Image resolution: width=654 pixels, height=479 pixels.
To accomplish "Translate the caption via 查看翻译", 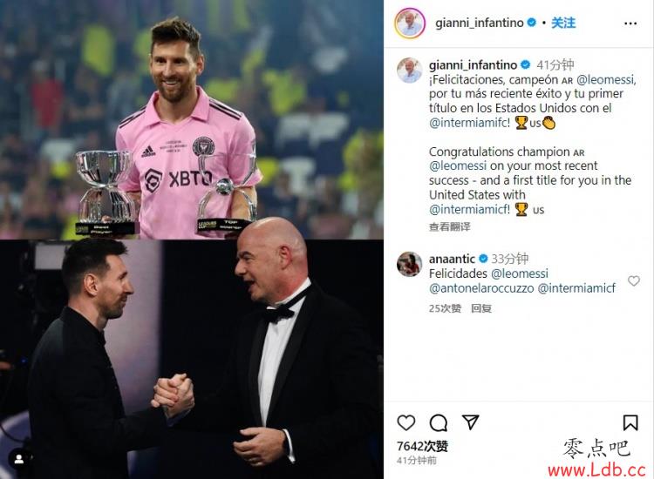I will point(450,226).
